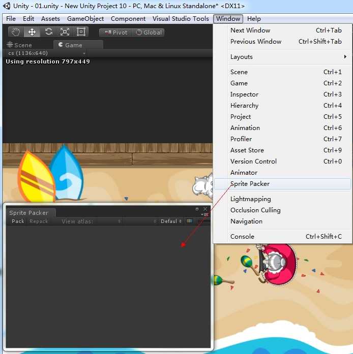The image size is (353, 354).
Task: Open the Asset Store entry
Action: point(282,150)
